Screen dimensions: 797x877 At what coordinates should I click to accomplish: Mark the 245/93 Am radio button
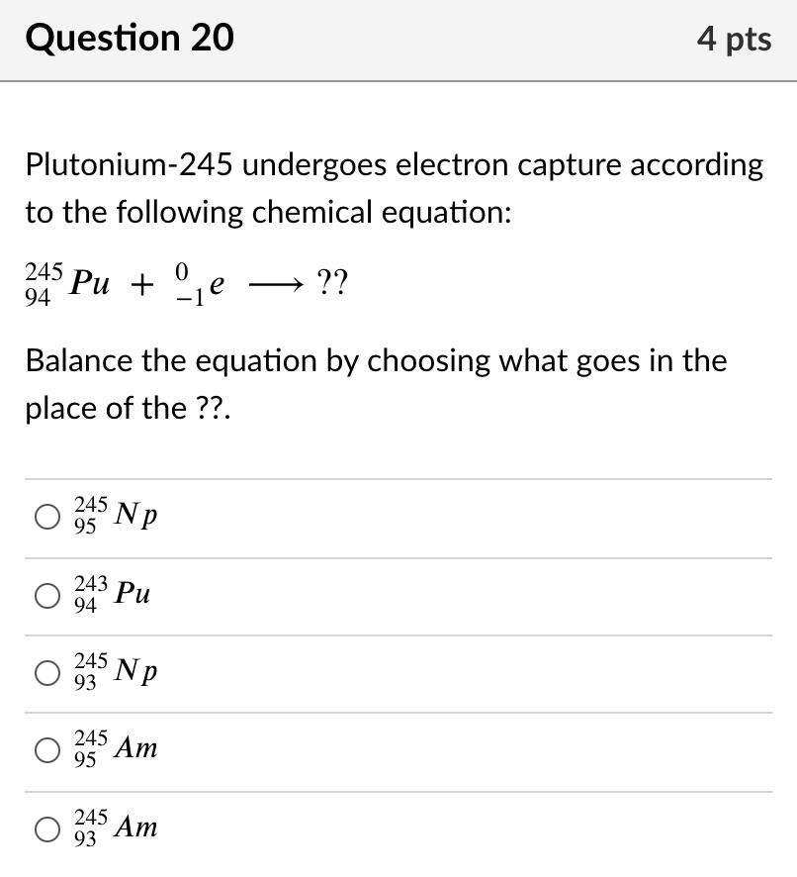(47, 828)
